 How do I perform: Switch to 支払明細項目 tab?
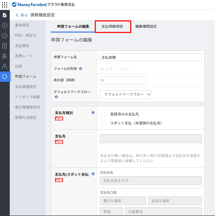[112, 26]
